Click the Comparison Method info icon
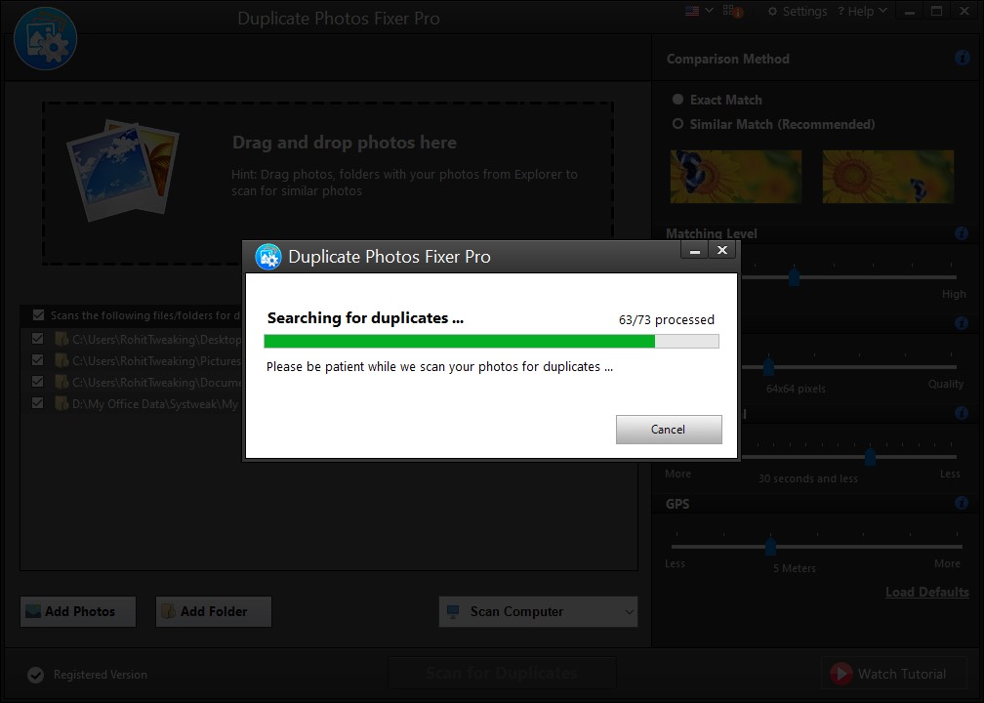The width and height of the screenshot is (984, 703). (x=962, y=59)
